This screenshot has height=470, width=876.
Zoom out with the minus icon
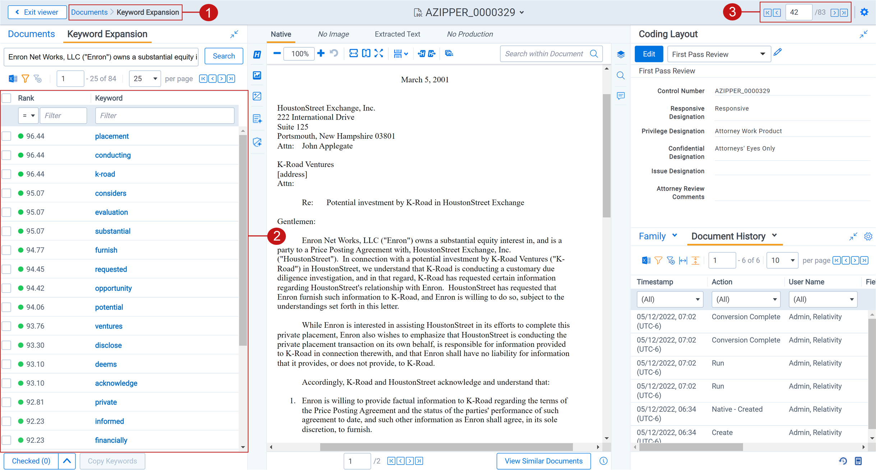[x=277, y=53]
